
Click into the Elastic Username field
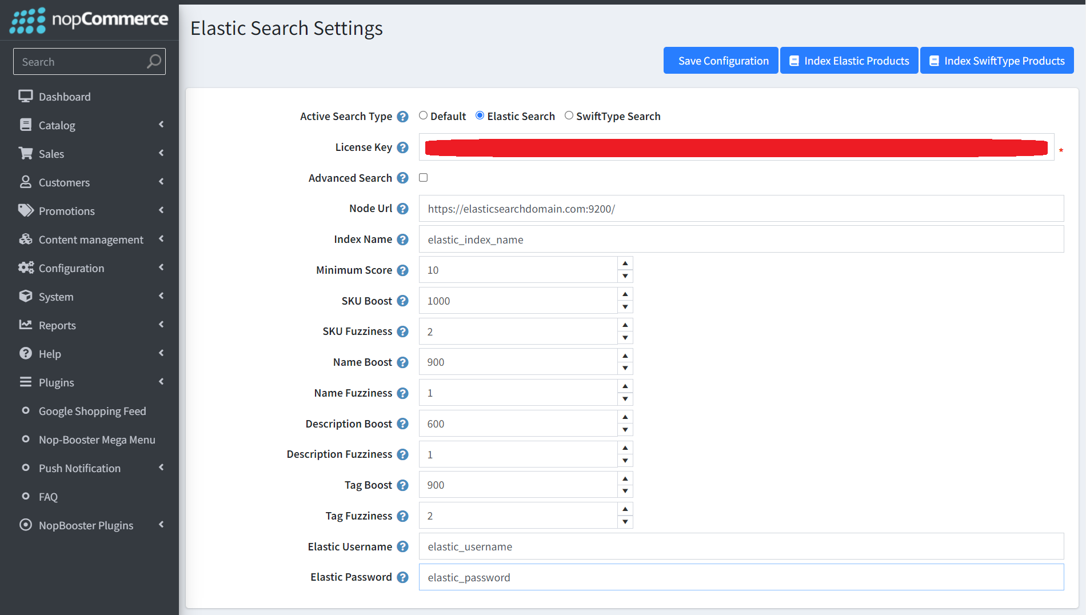(741, 546)
